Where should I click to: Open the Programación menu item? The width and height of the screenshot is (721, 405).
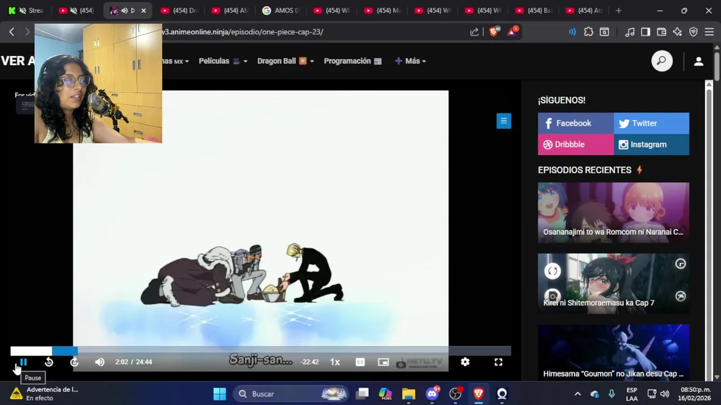click(x=353, y=61)
